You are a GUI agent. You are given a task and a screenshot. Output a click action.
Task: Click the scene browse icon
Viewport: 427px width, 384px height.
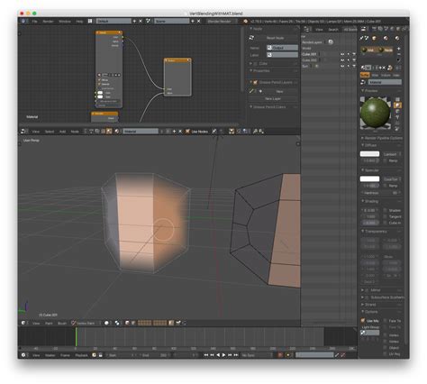(x=148, y=21)
